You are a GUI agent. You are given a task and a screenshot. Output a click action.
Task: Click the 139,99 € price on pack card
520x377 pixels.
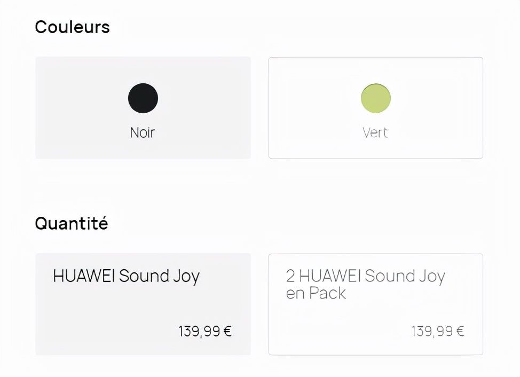pyautogui.click(x=438, y=332)
